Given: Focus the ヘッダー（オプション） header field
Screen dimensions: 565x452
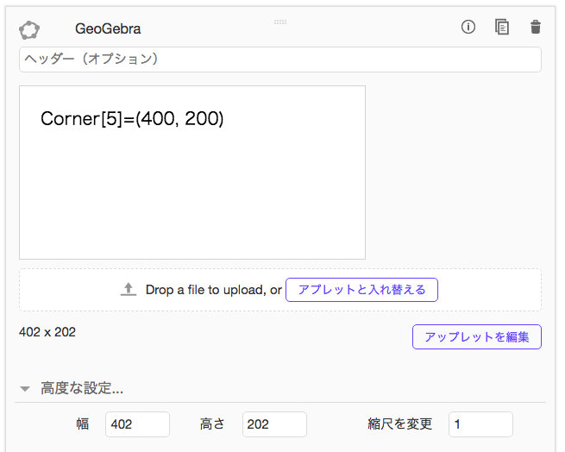Looking at the screenshot, I should click(x=280, y=60).
